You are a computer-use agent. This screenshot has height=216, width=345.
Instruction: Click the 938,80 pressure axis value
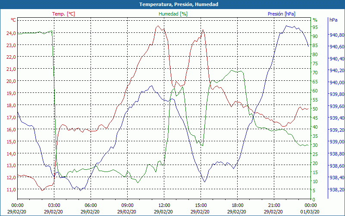click(x=337, y=153)
